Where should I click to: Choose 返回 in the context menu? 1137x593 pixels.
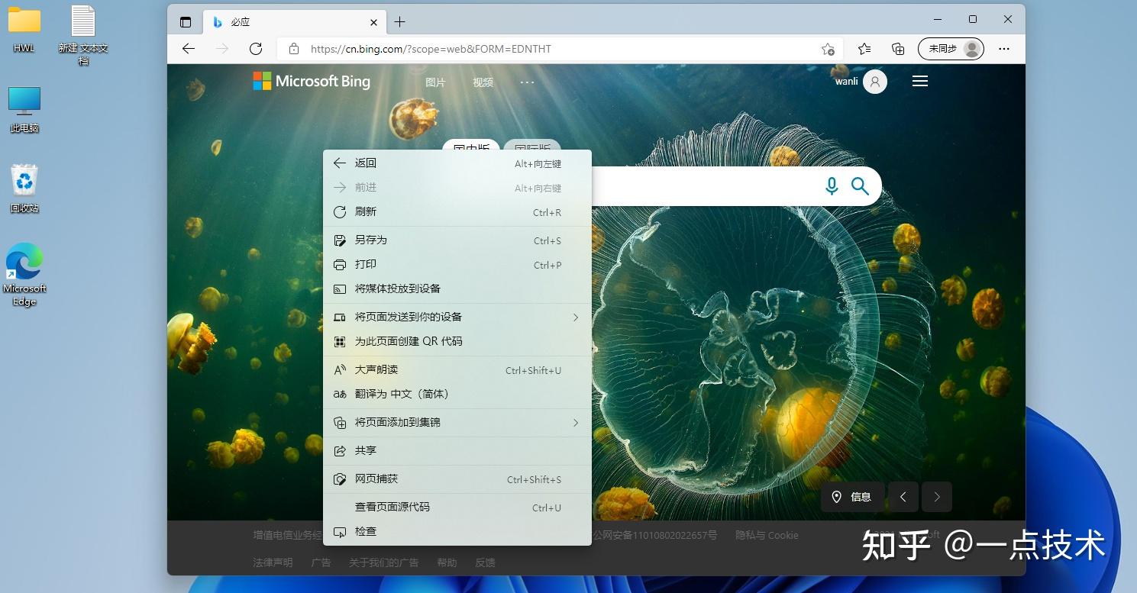pyautogui.click(x=457, y=163)
